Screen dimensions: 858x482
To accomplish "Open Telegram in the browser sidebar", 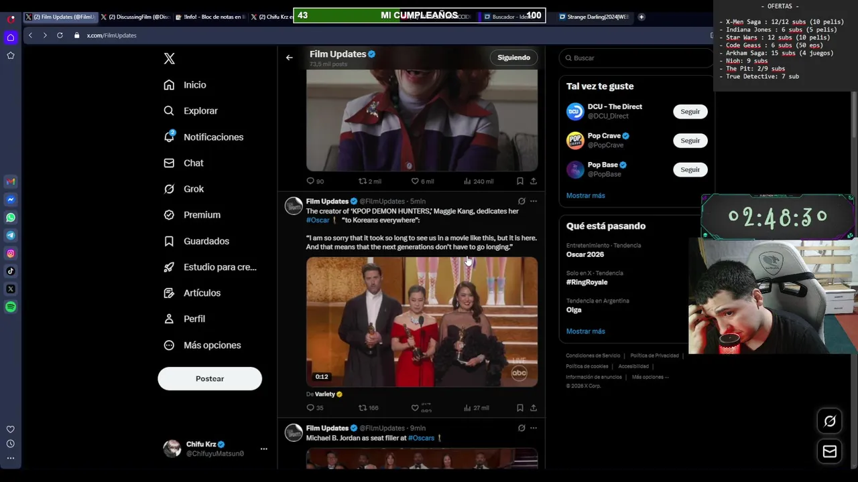I will [11, 236].
